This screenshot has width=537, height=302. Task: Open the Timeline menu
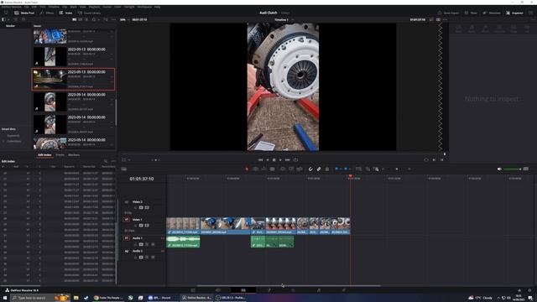coord(54,7)
